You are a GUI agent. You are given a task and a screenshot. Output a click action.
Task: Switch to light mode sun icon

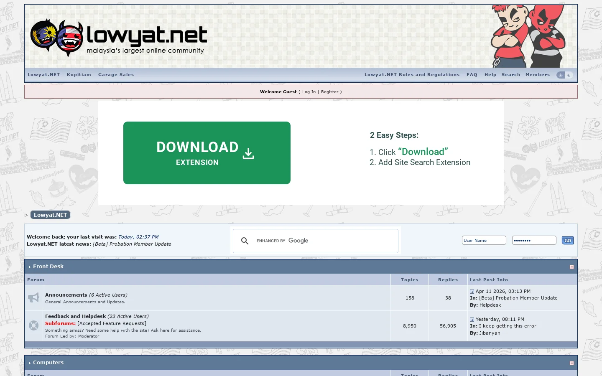(x=561, y=75)
